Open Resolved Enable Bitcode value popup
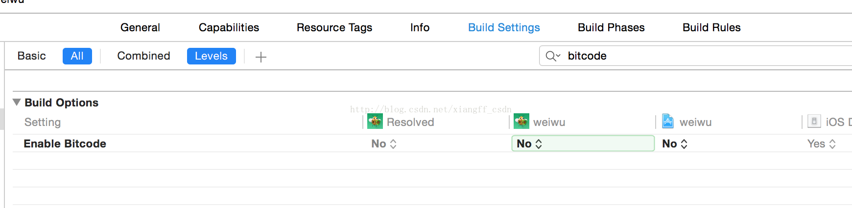This screenshot has width=852, height=208. tap(384, 144)
